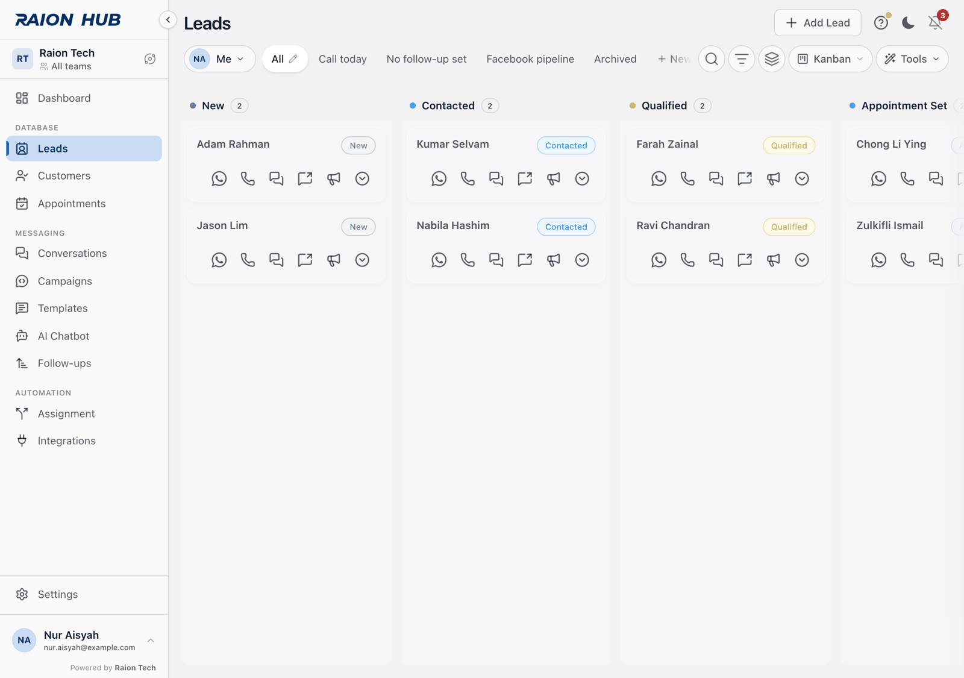Open the Tools dropdown

[x=912, y=59]
